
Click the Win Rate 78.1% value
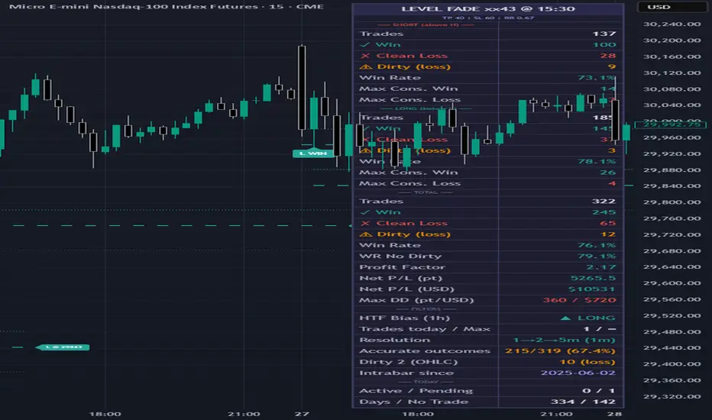click(596, 161)
